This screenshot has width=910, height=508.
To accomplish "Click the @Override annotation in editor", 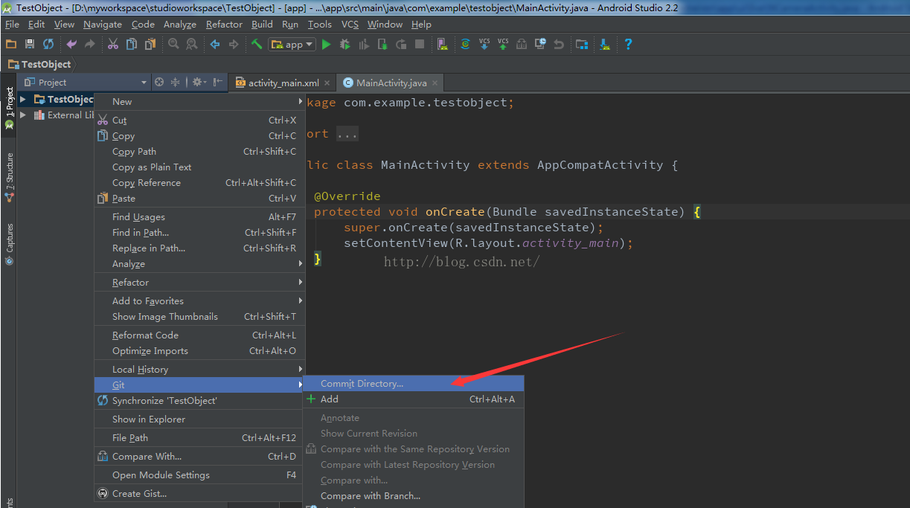I will coord(347,196).
